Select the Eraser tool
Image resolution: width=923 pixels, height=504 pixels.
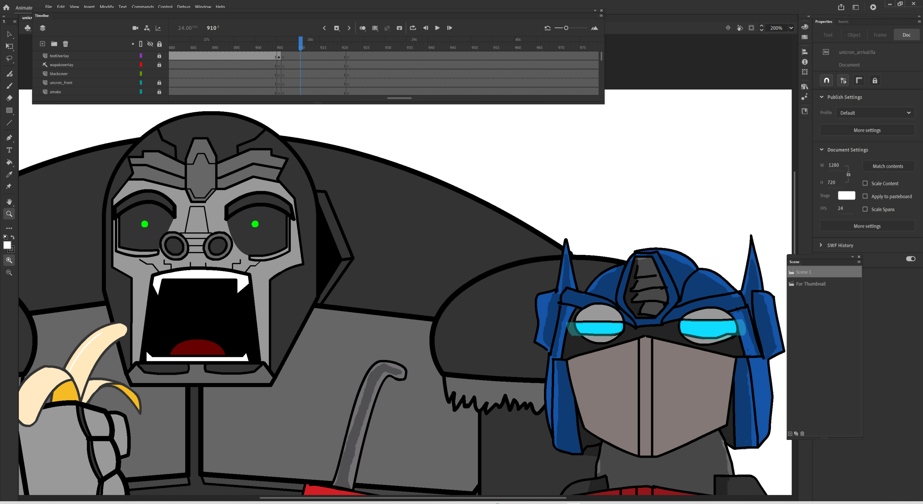[9, 98]
